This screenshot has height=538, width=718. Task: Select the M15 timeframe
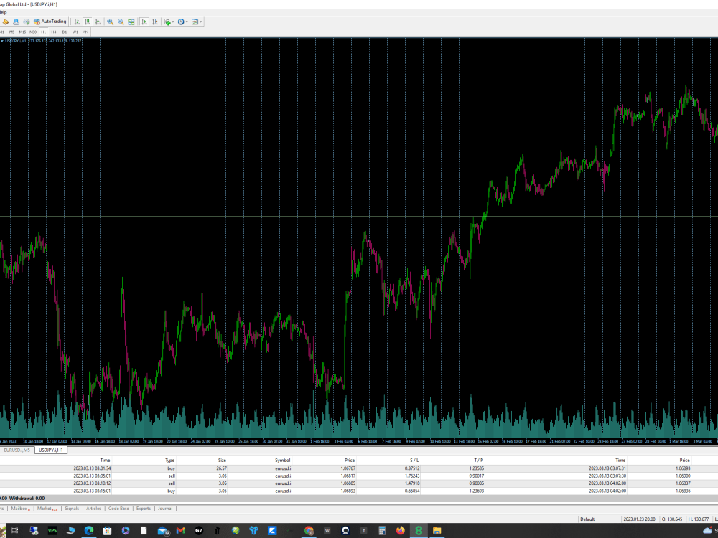coord(22,32)
